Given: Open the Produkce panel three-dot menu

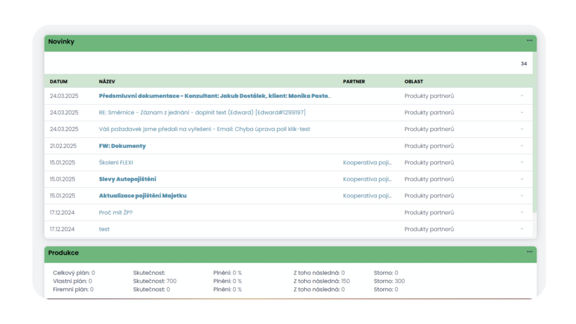Looking at the screenshot, I should point(529,252).
